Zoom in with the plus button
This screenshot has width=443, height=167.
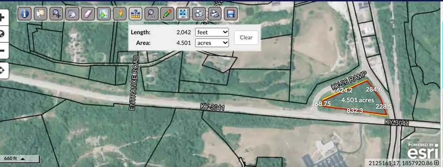(x=2, y=17)
